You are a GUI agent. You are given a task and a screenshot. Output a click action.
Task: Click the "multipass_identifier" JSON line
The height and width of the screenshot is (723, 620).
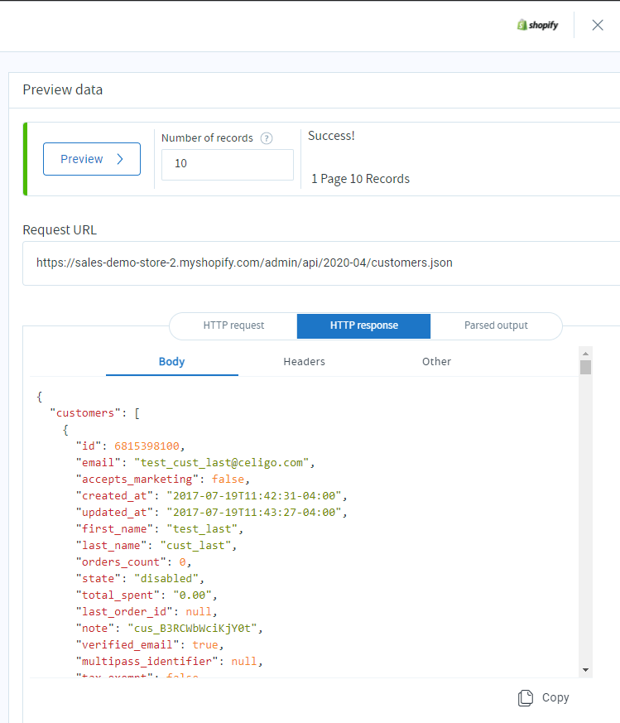click(x=169, y=662)
